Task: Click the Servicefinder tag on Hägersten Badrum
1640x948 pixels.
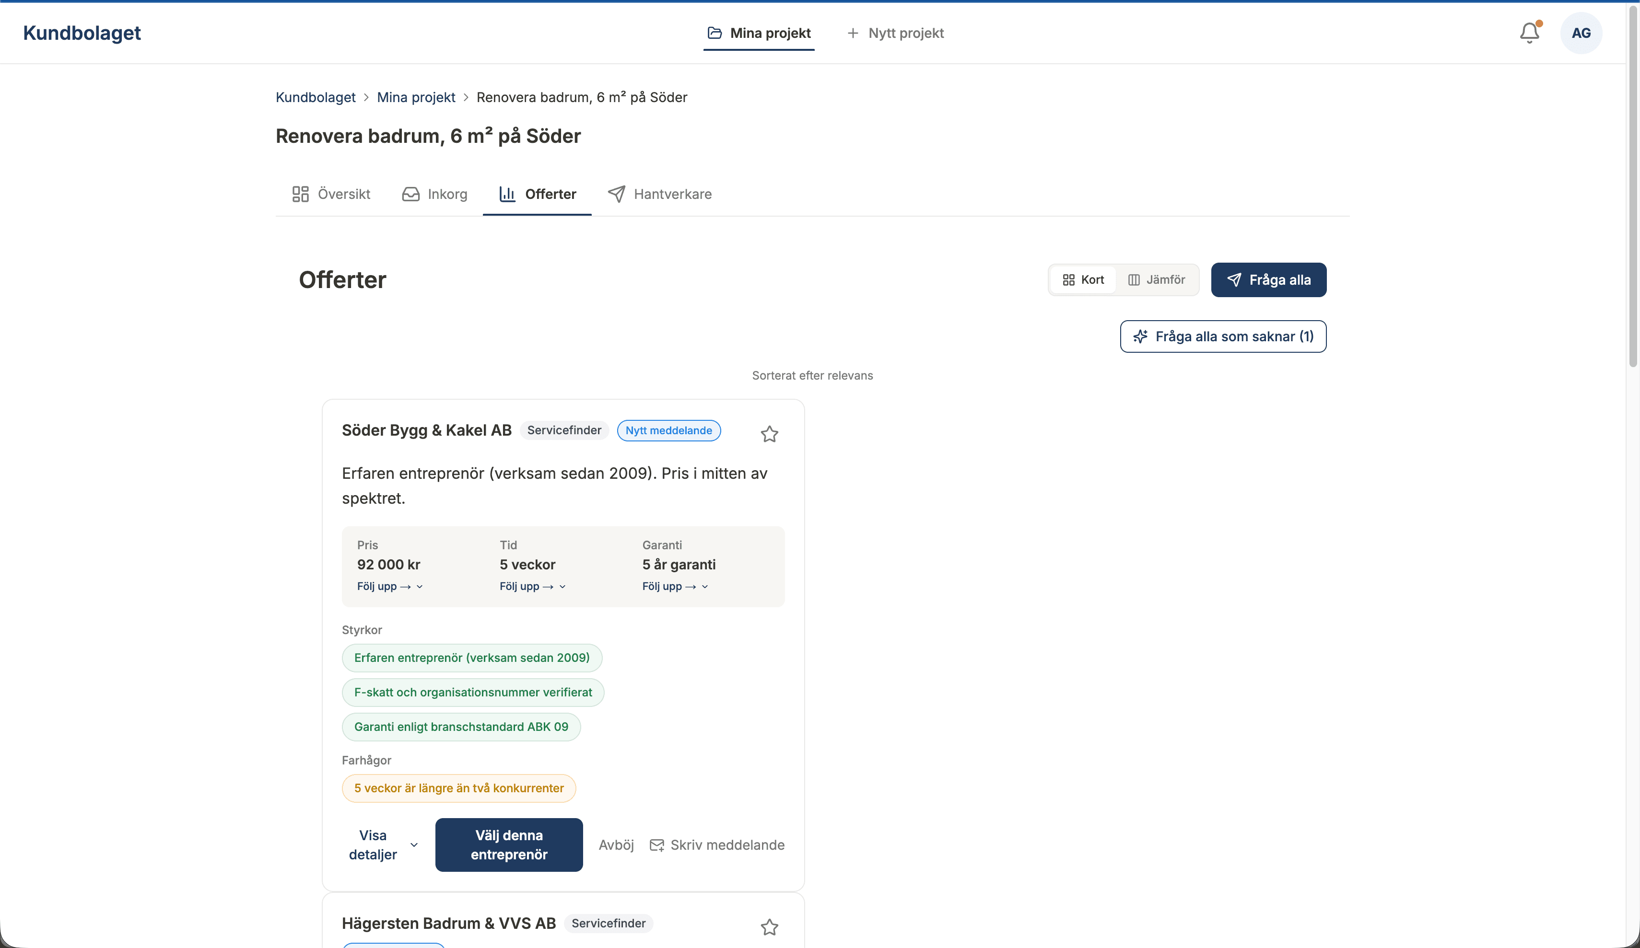Action: coord(609,923)
